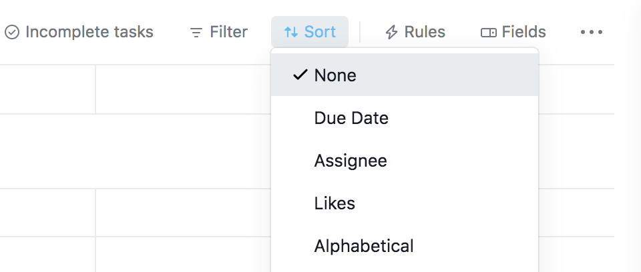Click the Sort up-down arrows icon
Screen dimensions: 641x272
click(x=291, y=32)
